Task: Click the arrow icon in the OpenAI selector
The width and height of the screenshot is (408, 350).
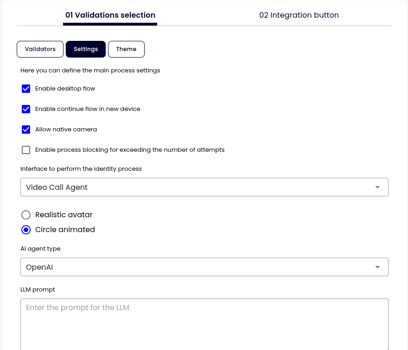Action: (x=377, y=267)
